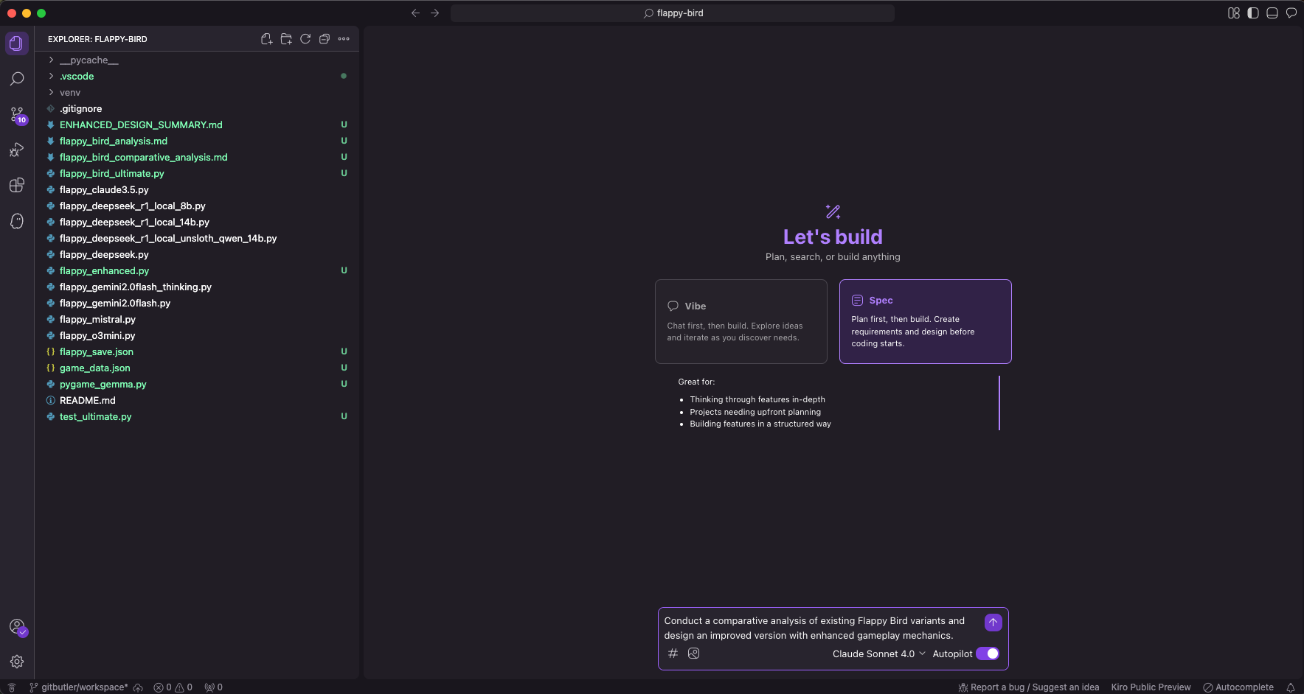
Task: Open flappy_deepseek_r1_local_unsloth_qwen_14b.py
Action: click(197, 239)
